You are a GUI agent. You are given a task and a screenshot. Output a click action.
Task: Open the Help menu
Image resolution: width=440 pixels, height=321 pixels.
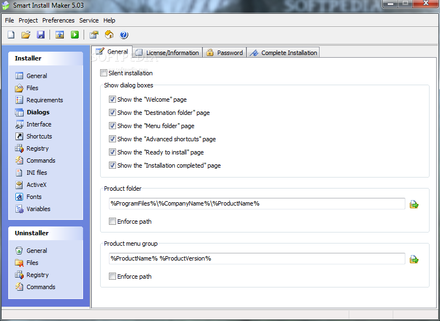[x=109, y=20]
